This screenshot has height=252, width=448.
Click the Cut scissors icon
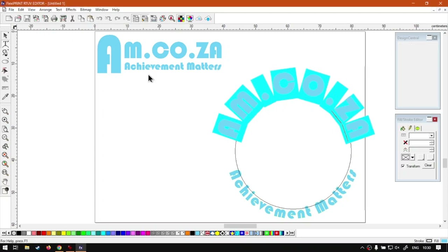(x=72, y=19)
